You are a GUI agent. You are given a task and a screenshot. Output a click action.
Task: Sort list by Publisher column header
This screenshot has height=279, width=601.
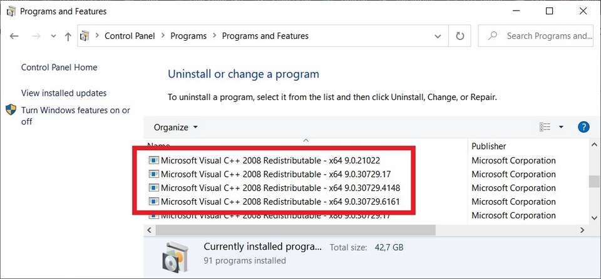(x=489, y=146)
